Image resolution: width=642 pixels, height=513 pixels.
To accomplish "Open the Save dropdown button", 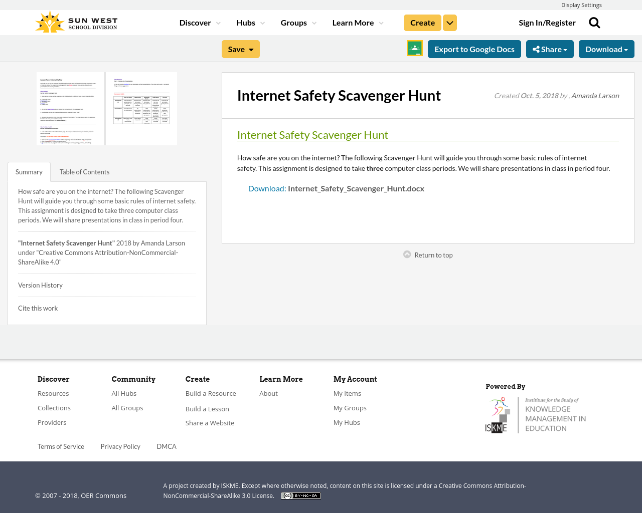I will click(x=241, y=49).
